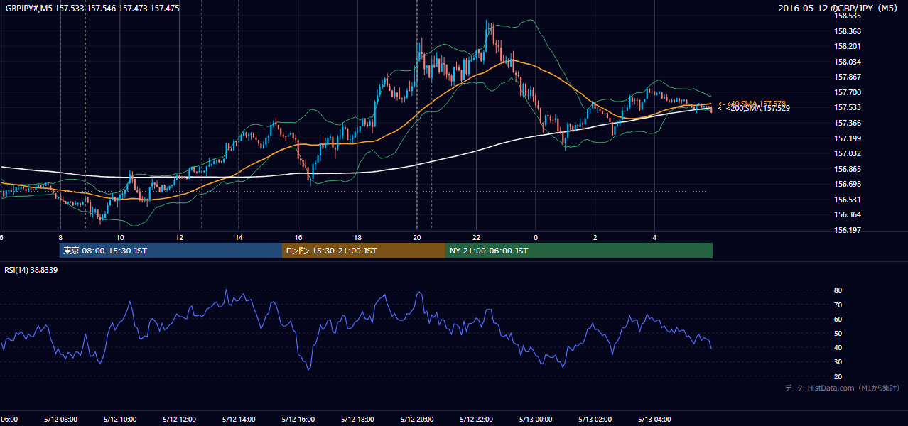Image resolution: width=908 pixels, height=426 pixels.
Task: Click price axis label 157.867
Action: (x=848, y=77)
